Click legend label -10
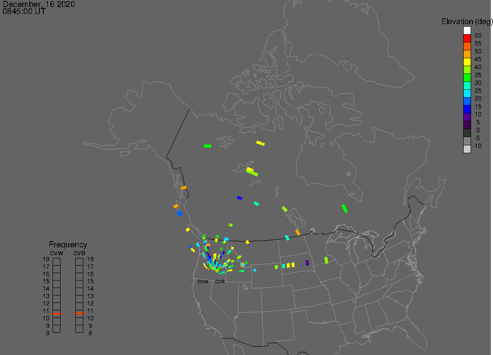493x355 pixels. [x=477, y=146]
